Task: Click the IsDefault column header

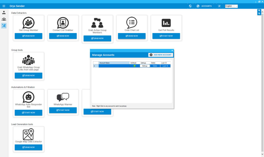Action: pyautogui.click(x=135, y=63)
